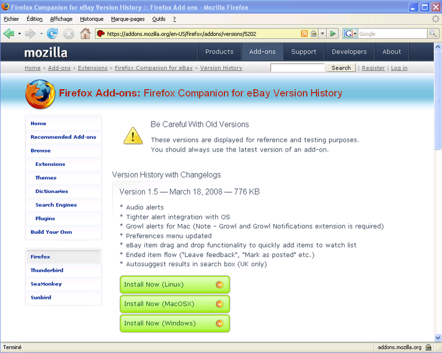Click the Log in link
This screenshot has height=353, width=442.
tap(399, 68)
